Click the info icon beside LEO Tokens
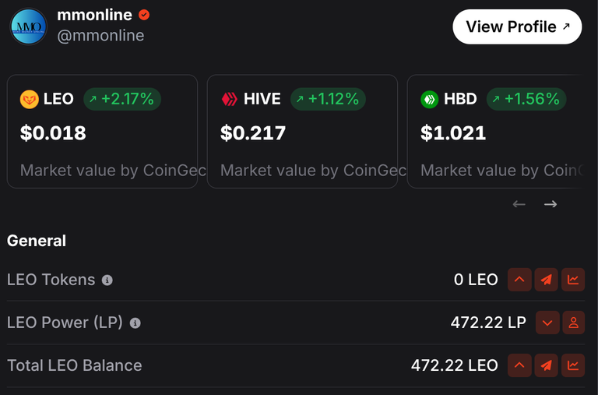This screenshot has width=598, height=395. click(x=107, y=280)
